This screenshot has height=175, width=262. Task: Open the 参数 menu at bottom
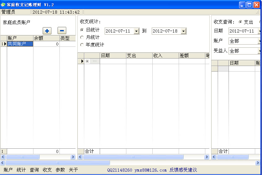(x=60, y=170)
